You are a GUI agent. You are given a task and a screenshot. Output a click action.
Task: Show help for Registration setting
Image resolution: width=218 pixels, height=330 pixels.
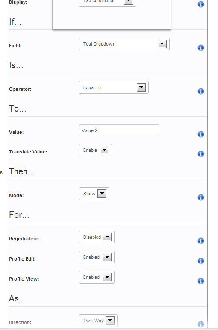click(201, 241)
